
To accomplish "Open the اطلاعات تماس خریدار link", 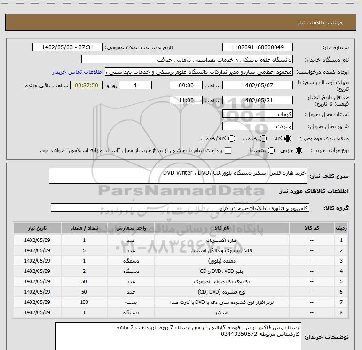I will 78,72.
